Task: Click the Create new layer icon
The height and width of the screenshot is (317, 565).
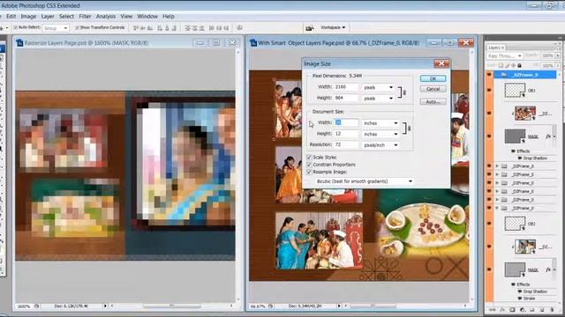Action: tap(542, 309)
